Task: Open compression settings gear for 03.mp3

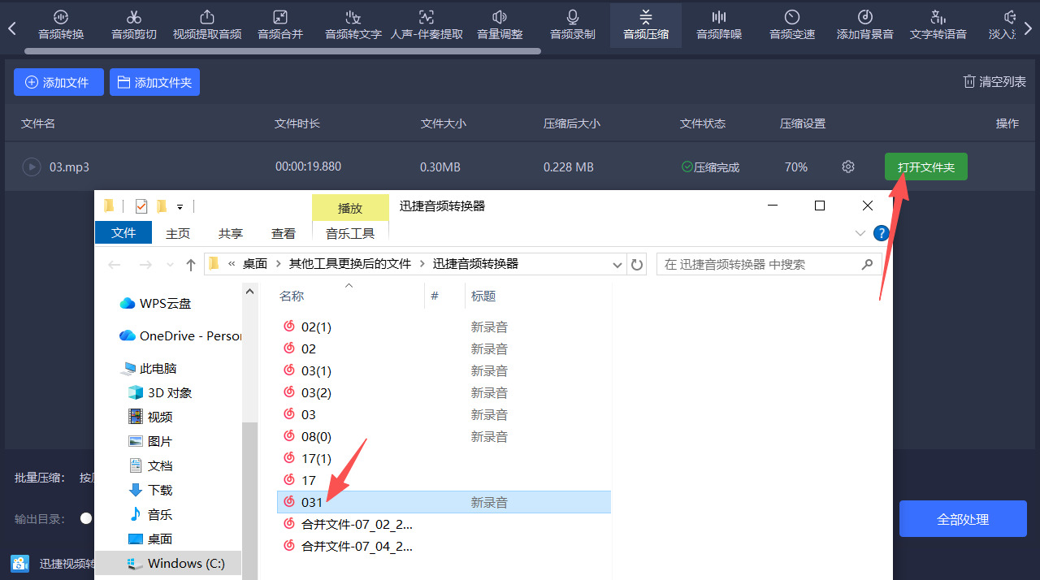Action: [x=848, y=167]
